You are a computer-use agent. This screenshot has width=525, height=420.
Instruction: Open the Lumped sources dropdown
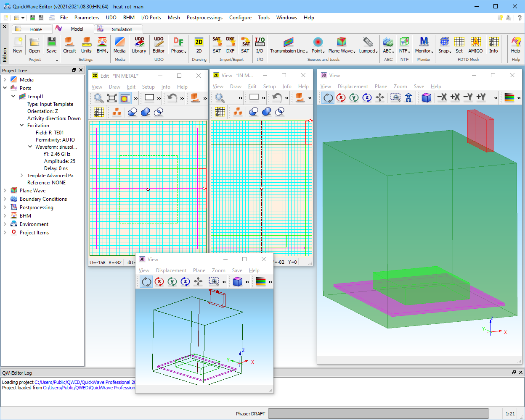(368, 45)
